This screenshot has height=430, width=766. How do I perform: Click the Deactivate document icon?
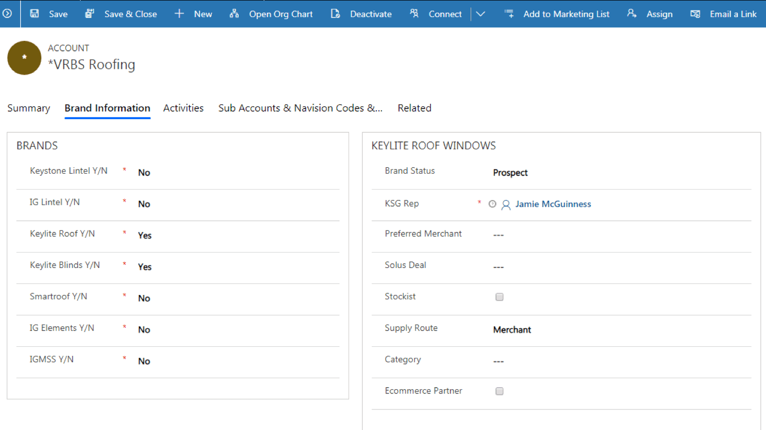pos(335,14)
